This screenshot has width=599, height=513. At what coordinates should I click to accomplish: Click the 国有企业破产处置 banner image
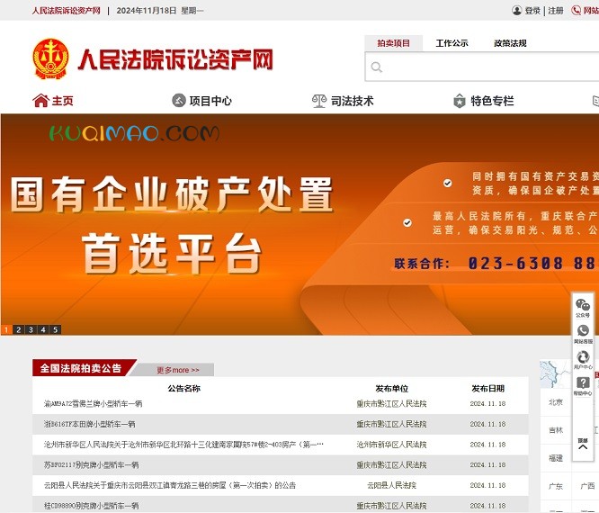[x=299, y=224]
